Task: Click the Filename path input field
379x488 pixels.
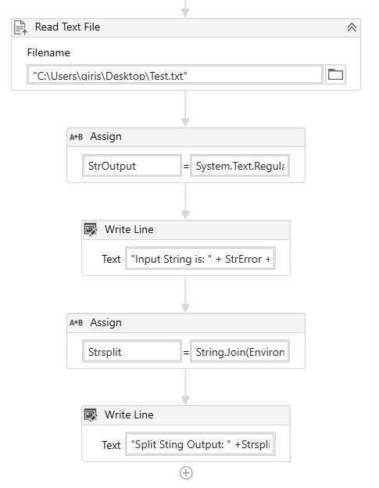Action: (175, 74)
